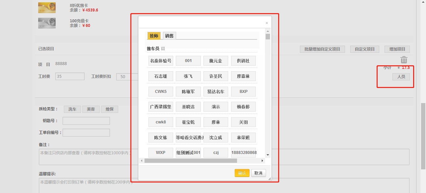The width and height of the screenshot is (426, 193).
Task: Click the trash icon to delete the item
Action: (x=404, y=60)
